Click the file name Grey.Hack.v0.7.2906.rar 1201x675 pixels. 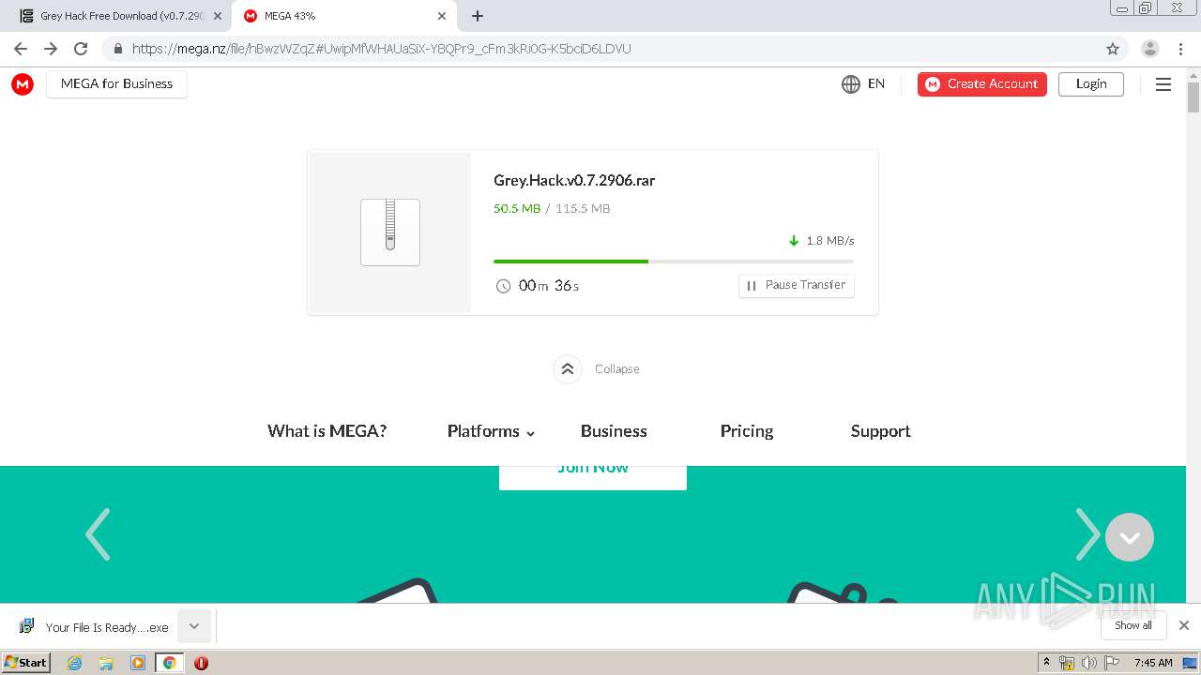pos(574,181)
